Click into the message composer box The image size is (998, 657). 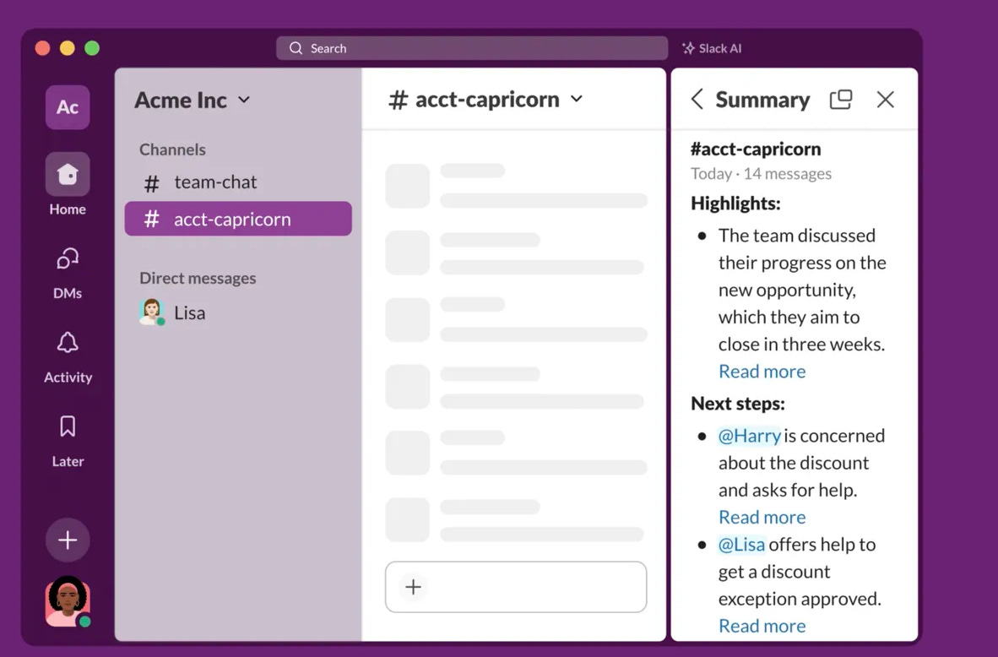(x=516, y=587)
